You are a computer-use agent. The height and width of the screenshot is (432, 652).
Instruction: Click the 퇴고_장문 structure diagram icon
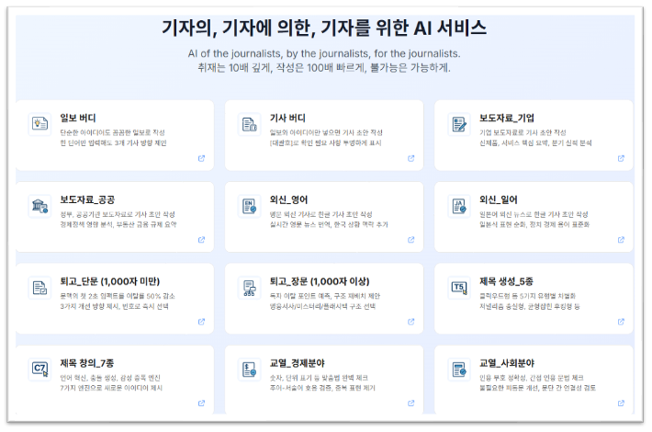[250, 287]
